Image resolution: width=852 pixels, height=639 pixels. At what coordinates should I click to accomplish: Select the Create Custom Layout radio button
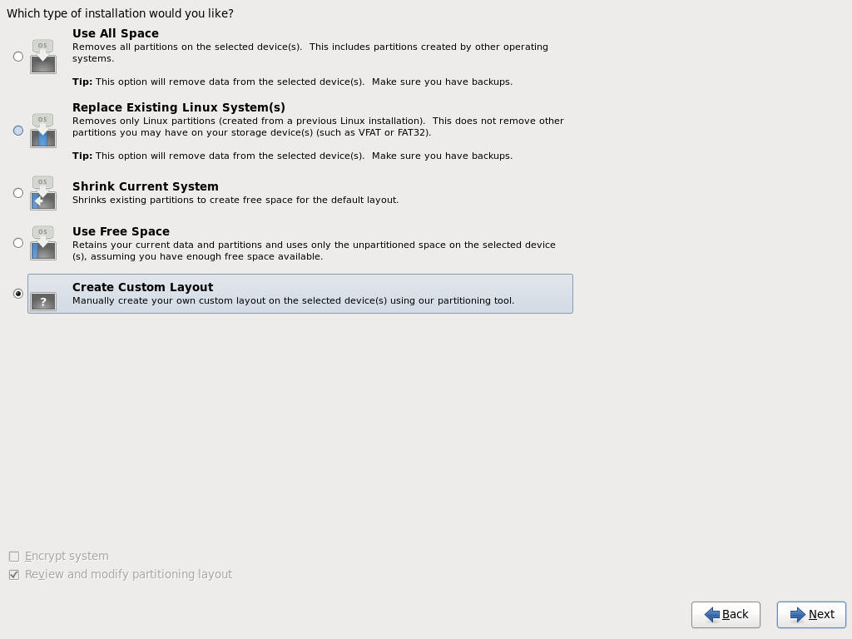click(17, 294)
